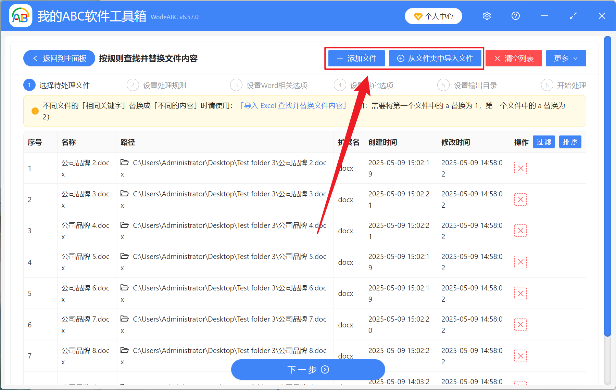Click the crown icon on 个人中心
Image resolution: width=616 pixels, height=390 pixels.
coord(418,16)
